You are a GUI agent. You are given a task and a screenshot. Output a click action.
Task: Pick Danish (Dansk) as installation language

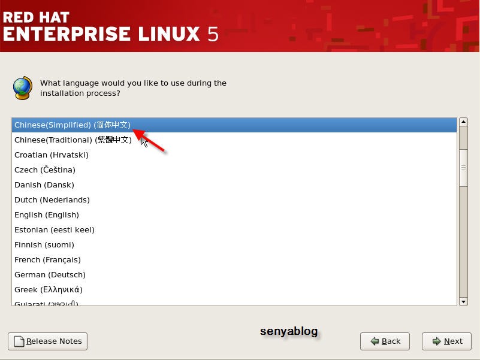point(234,185)
